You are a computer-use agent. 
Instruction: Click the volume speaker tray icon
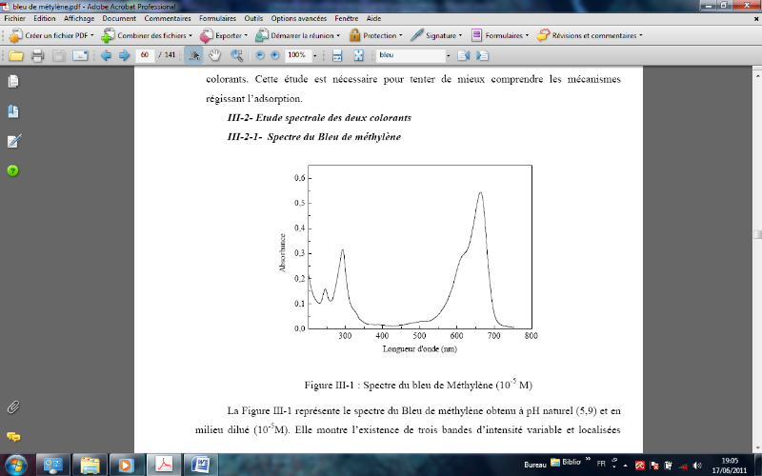697,466
